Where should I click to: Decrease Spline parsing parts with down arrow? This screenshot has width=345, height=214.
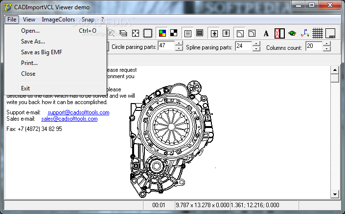point(256,49)
